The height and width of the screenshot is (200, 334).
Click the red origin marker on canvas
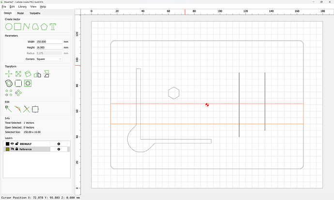[207, 105]
